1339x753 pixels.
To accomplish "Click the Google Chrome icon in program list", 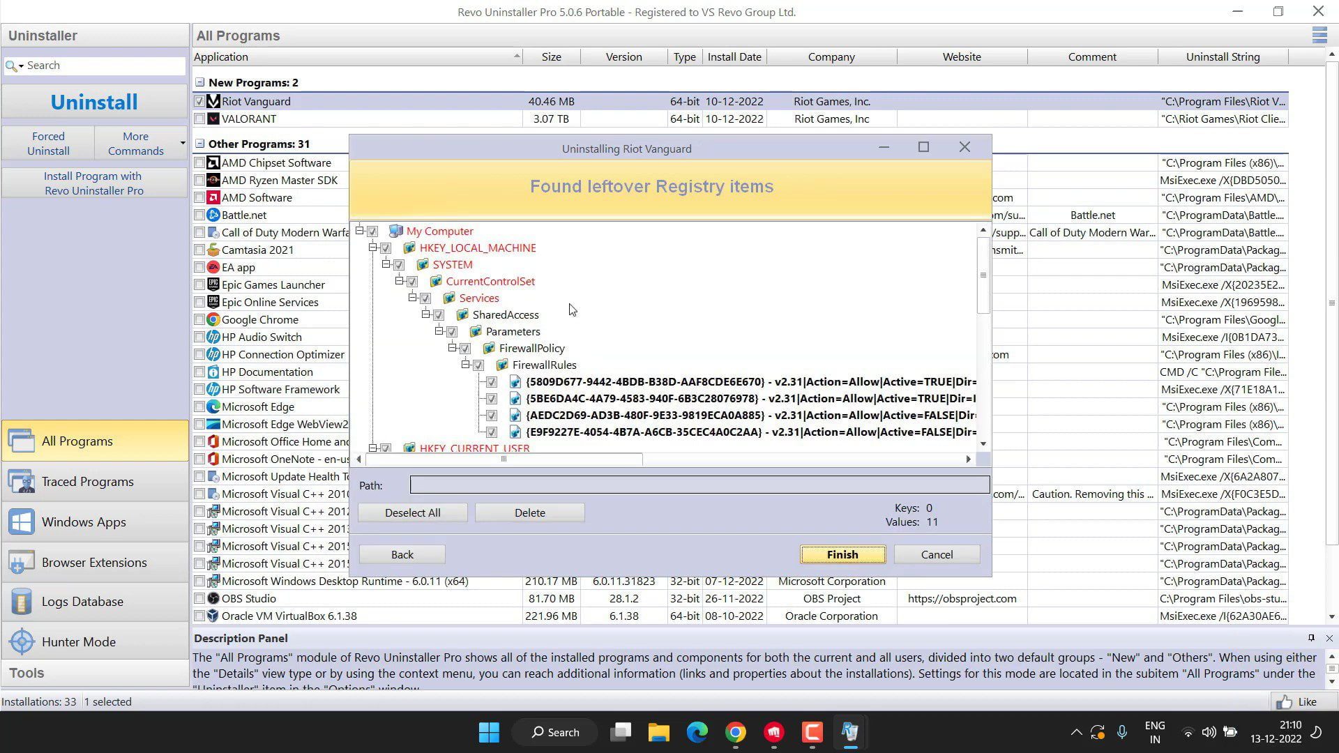I will (x=213, y=320).
